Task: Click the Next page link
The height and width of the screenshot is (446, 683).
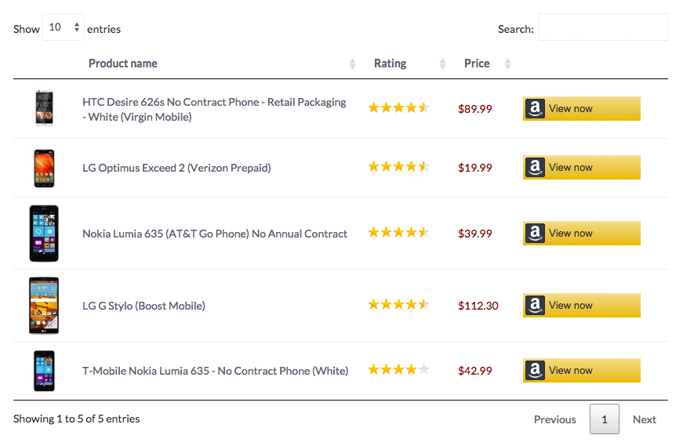Action: pos(644,419)
